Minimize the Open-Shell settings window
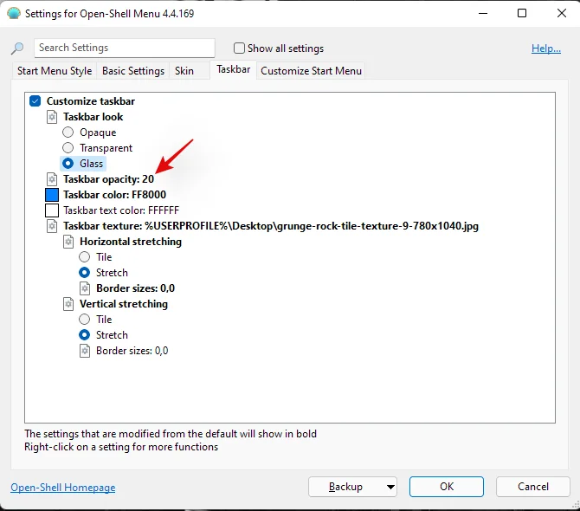580x511 pixels. pyautogui.click(x=483, y=13)
